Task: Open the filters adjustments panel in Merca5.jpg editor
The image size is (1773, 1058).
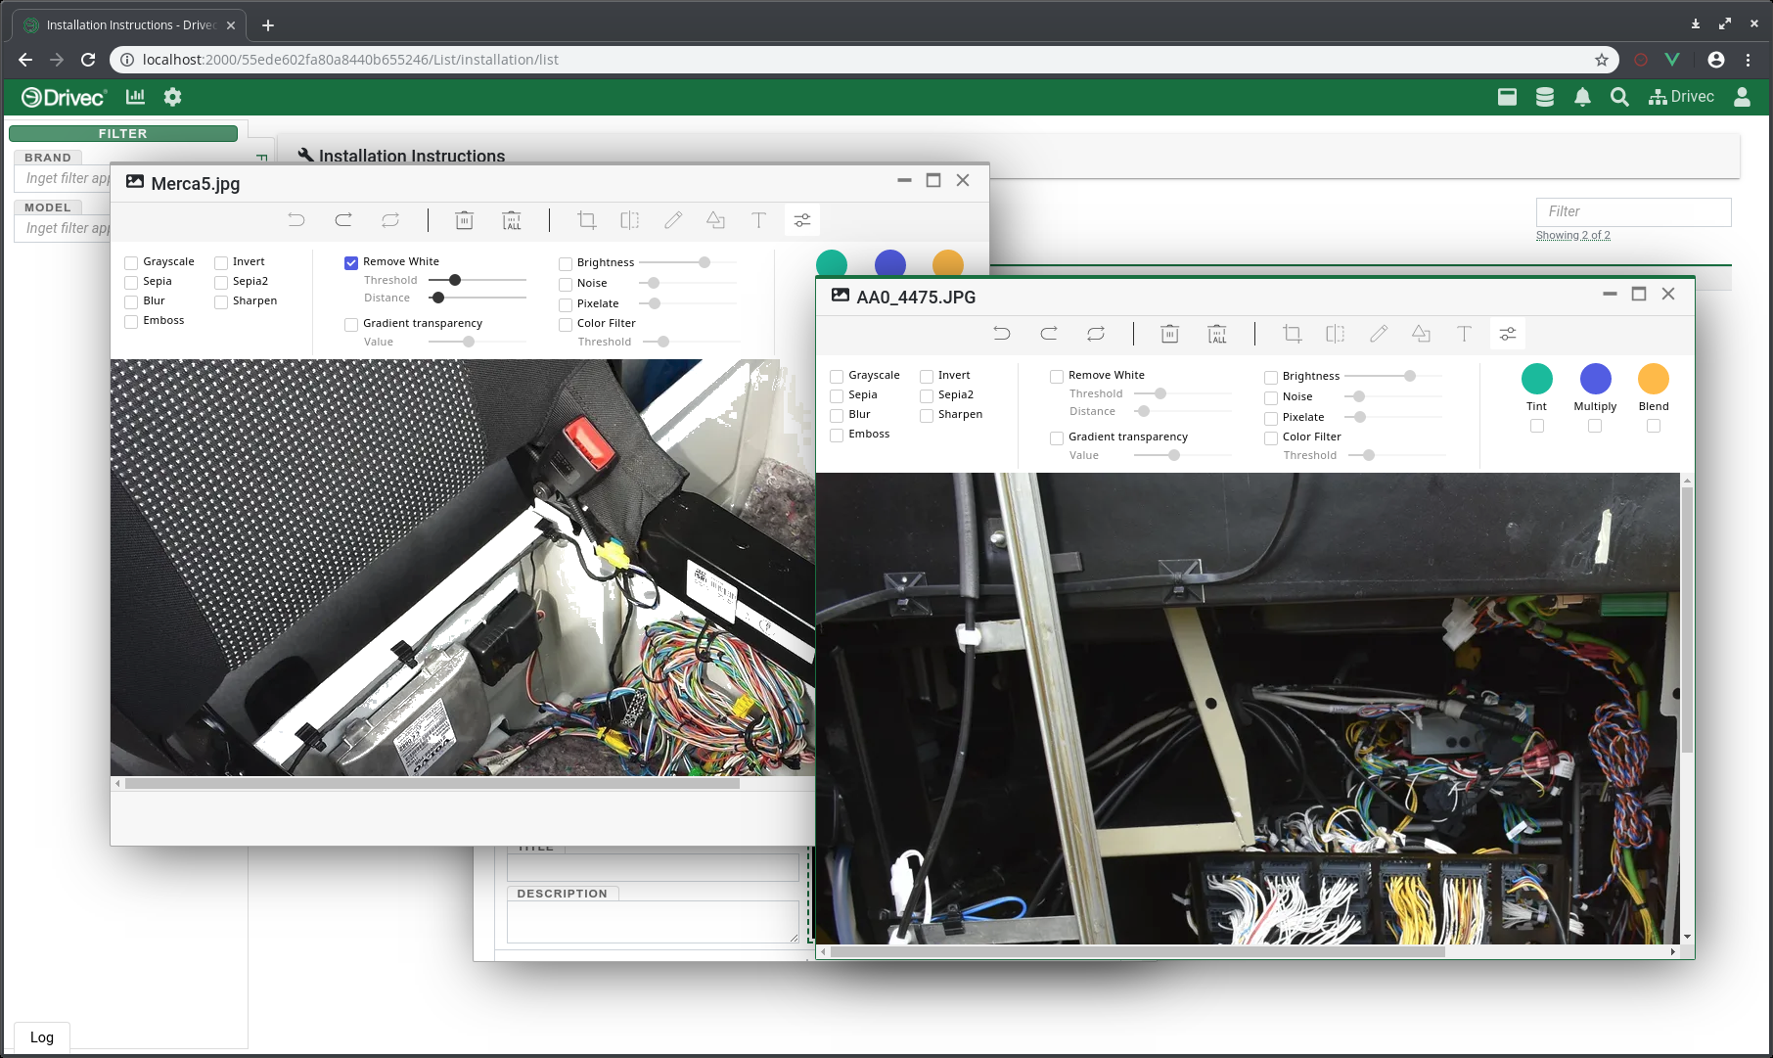Action: tap(802, 220)
